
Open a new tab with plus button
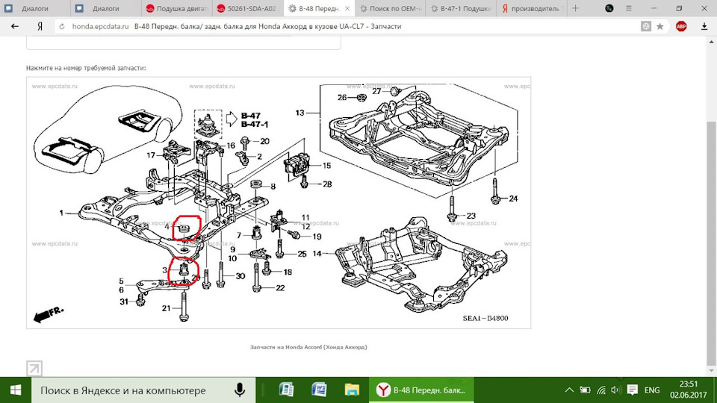tap(575, 8)
